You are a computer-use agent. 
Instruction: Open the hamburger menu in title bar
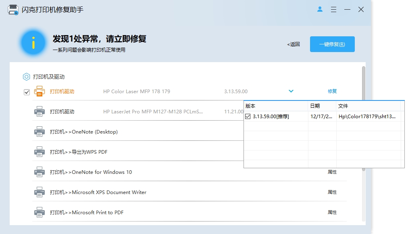coord(333,10)
